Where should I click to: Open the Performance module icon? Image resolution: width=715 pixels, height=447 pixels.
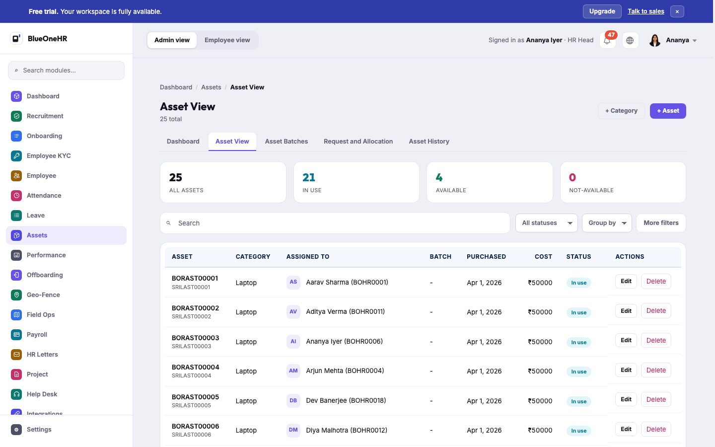pos(16,255)
